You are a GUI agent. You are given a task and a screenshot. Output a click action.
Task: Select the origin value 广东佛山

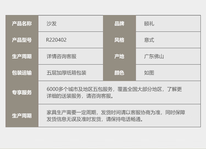[154, 57]
